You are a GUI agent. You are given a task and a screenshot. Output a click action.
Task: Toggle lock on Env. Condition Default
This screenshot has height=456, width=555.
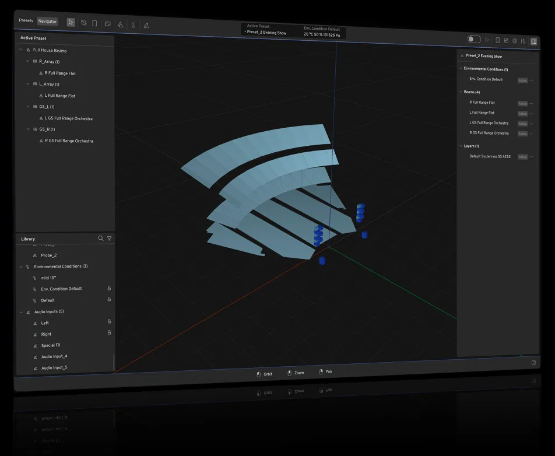(109, 288)
